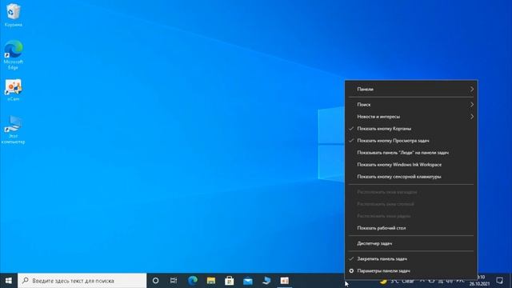Click the taskbar search box
The image size is (512, 288).
click(x=82, y=281)
